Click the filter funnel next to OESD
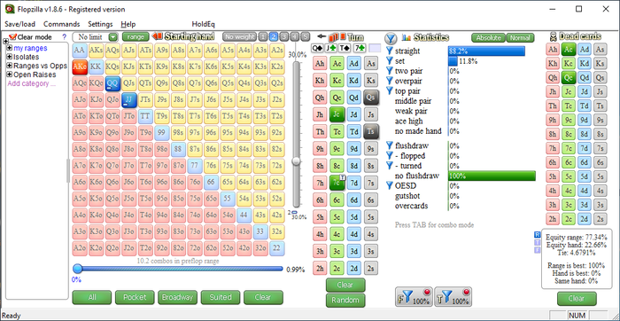Screen dimensions: 620x321 [x=390, y=185]
